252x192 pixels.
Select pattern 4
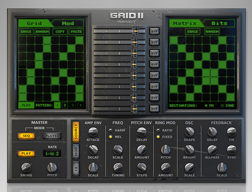click(x=80, y=106)
